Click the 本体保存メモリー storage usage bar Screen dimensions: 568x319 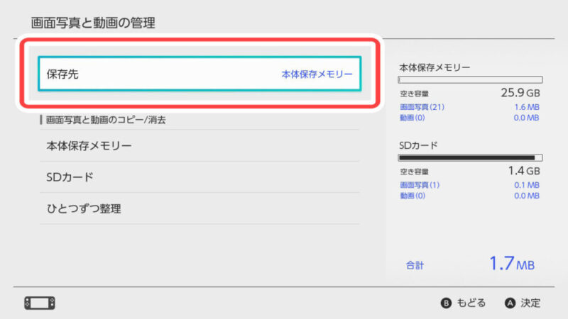pyautogui.click(x=470, y=81)
